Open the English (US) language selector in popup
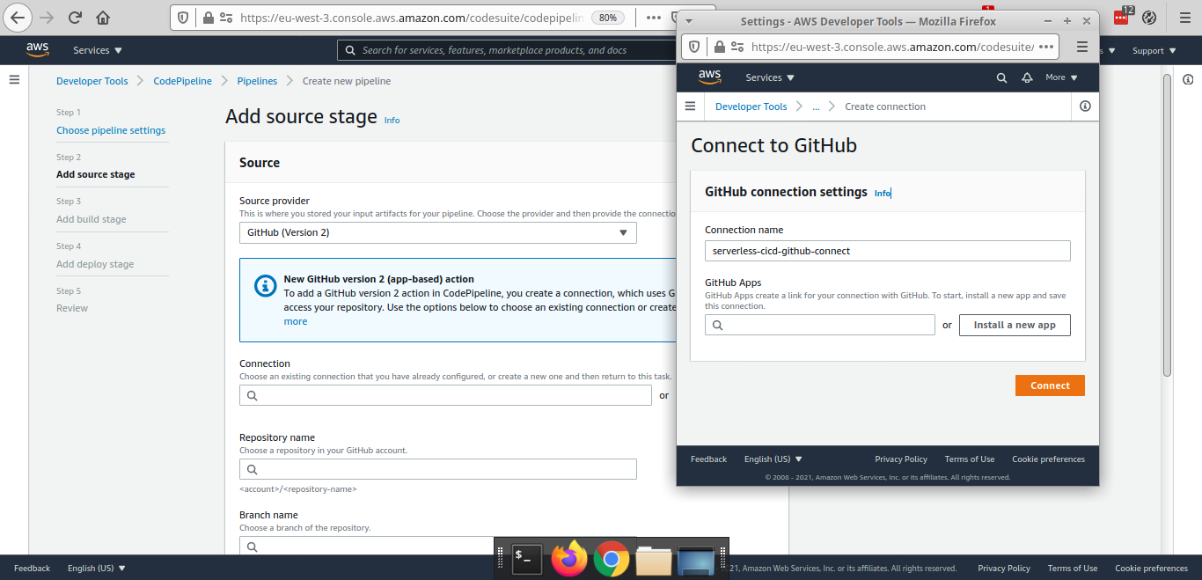Viewport: 1202px width, 580px height. pos(773,459)
